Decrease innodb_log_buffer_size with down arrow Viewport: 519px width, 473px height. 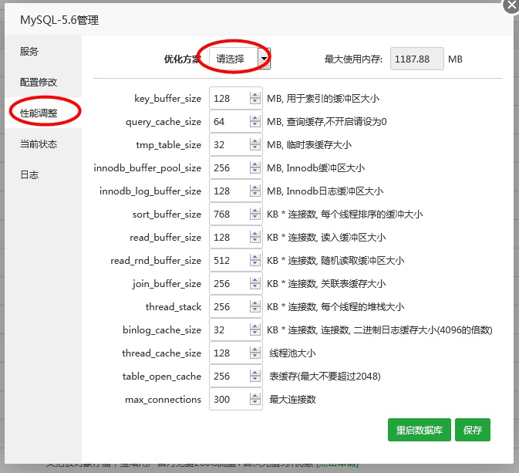254,194
